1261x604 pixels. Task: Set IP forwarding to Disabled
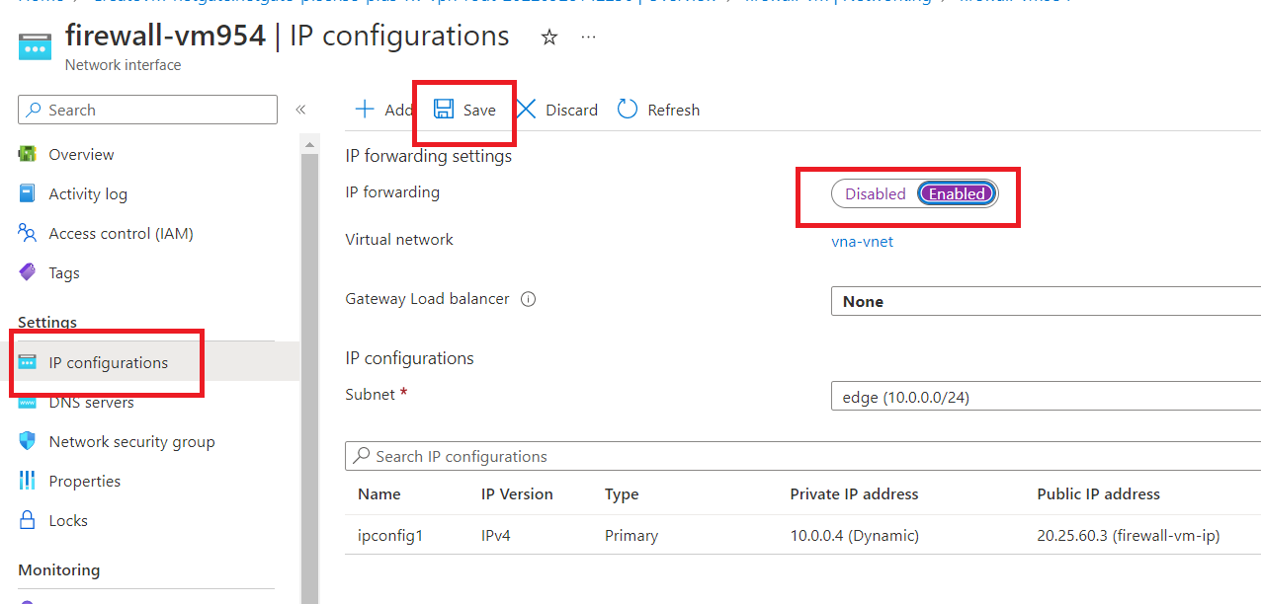pos(875,193)
